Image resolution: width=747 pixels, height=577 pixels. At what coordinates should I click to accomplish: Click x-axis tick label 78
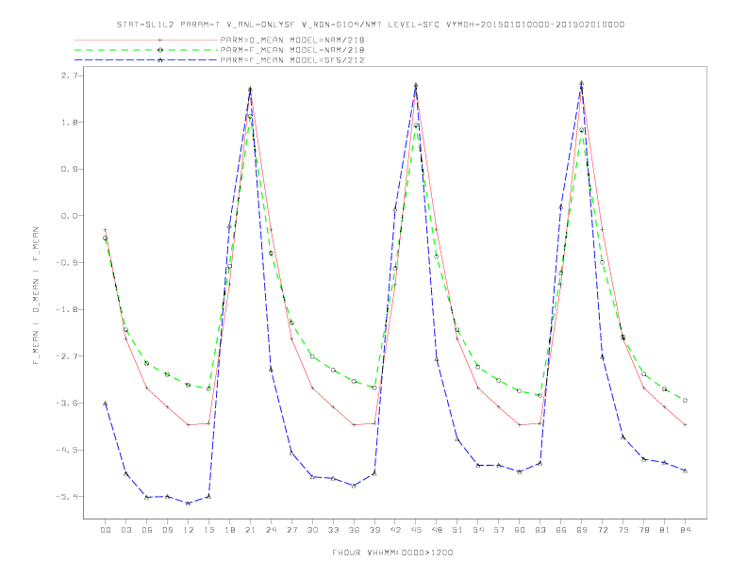tap(644, 530)
